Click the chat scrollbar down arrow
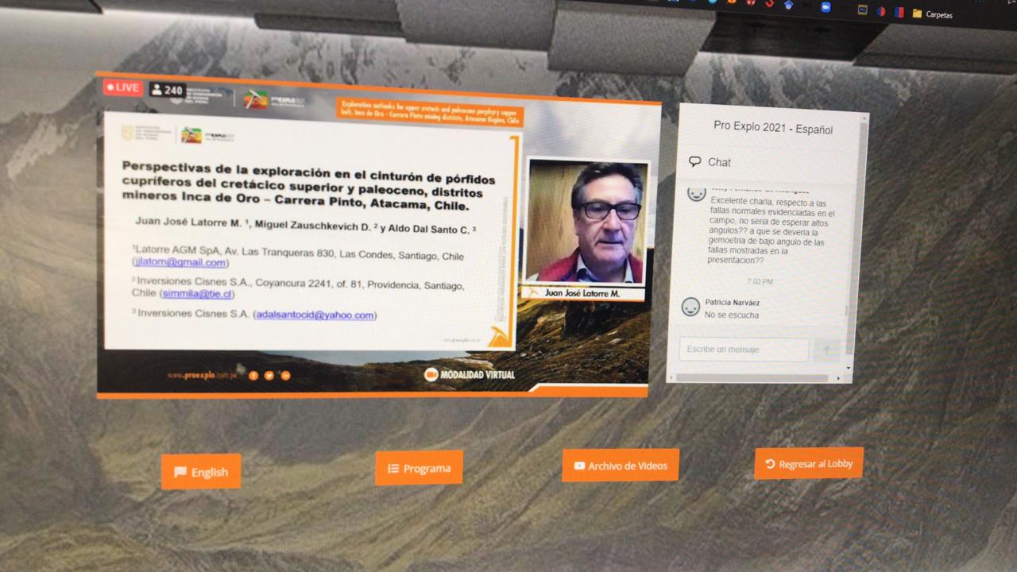The width and height of the screenshot is (1017, 572). [x=849, y=368]
